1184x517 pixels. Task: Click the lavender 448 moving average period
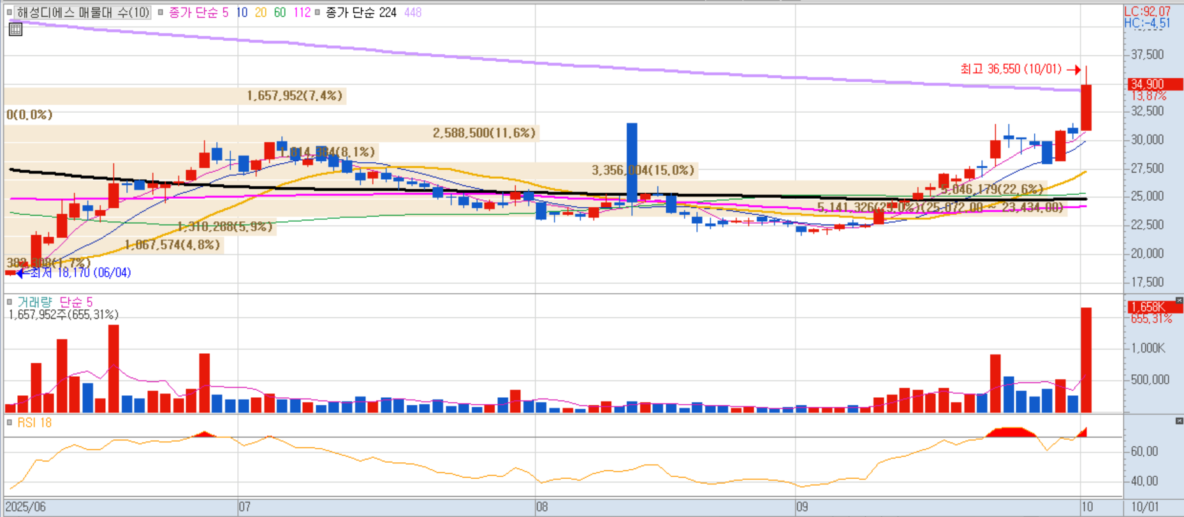(x=413, y=12)
